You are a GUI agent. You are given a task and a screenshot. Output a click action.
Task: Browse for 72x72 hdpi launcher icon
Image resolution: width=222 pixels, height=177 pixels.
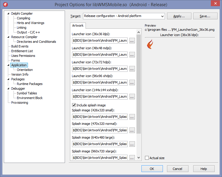point(132,69)
